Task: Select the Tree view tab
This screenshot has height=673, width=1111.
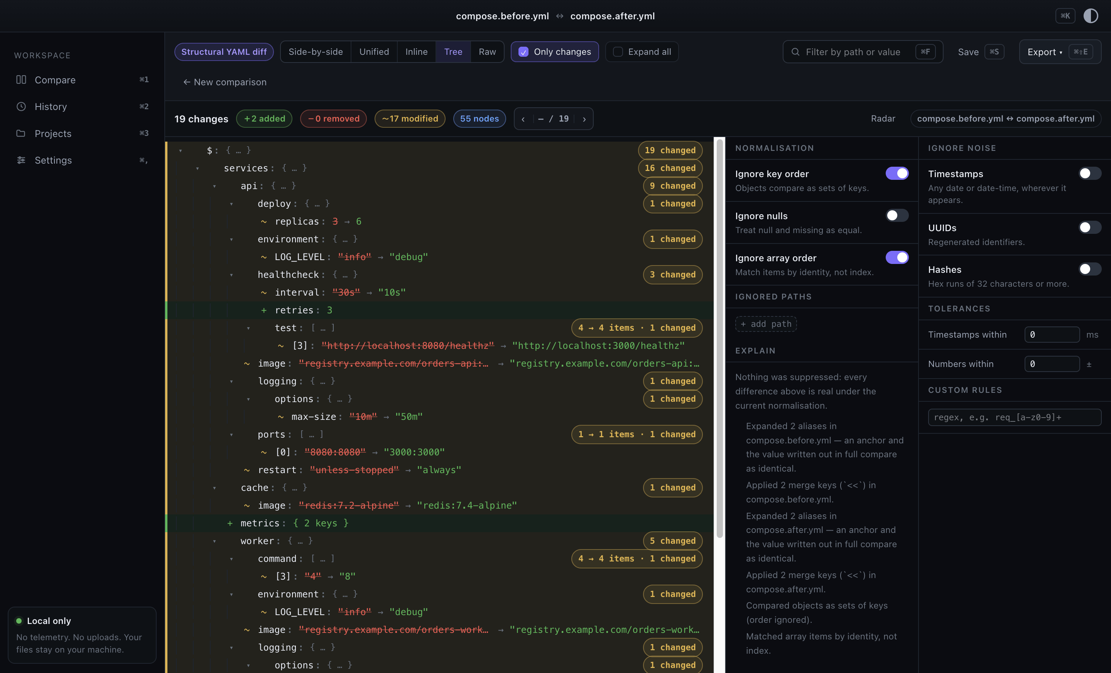Action: coord(453,52)
